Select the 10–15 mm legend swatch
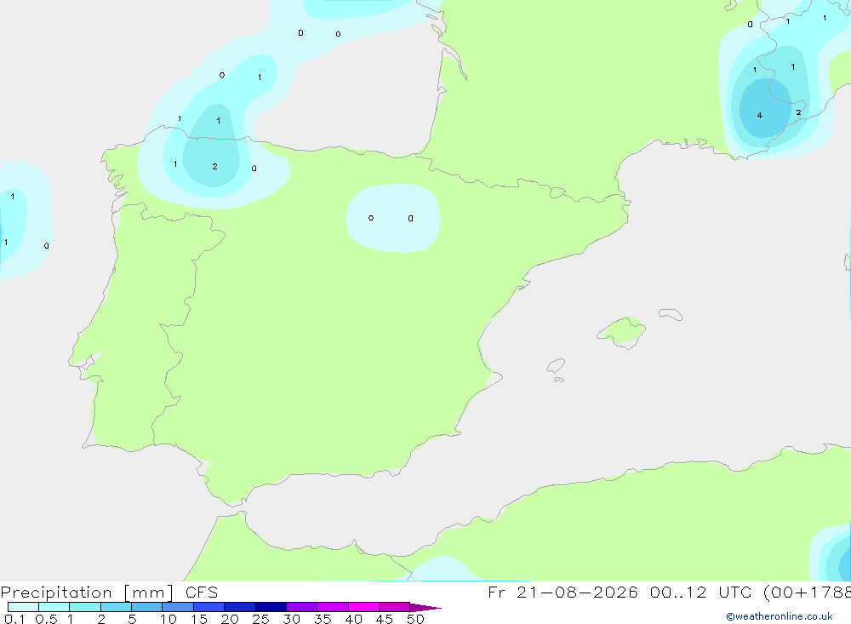 (178, 607)
